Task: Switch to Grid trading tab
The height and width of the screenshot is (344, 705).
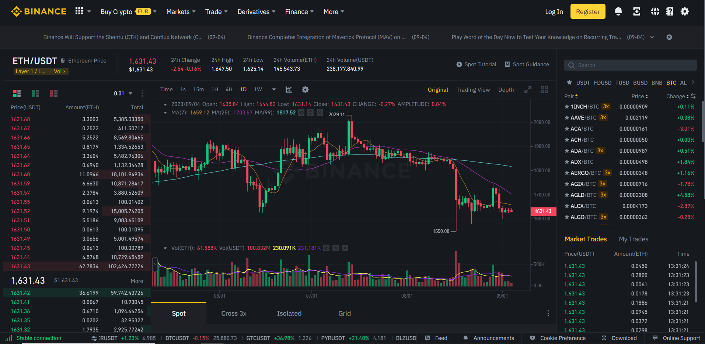Action: click(x=345, y=313)
